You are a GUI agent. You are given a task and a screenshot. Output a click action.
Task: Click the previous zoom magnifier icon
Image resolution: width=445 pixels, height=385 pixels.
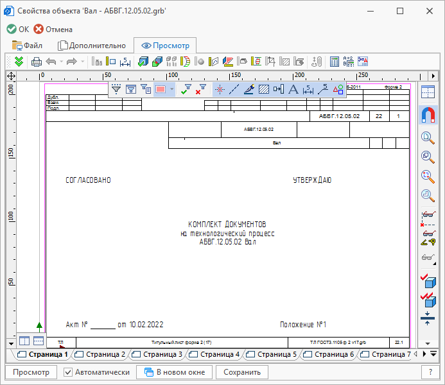click(x=428, y=196)
